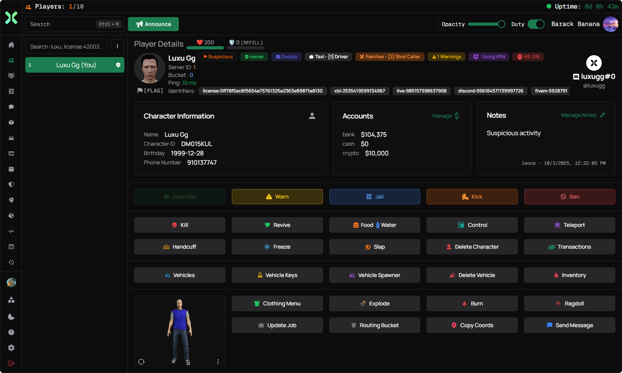Click the Suspicious tag badge
The height and width of the screenshot is (373, 622).
coord(218,57)
